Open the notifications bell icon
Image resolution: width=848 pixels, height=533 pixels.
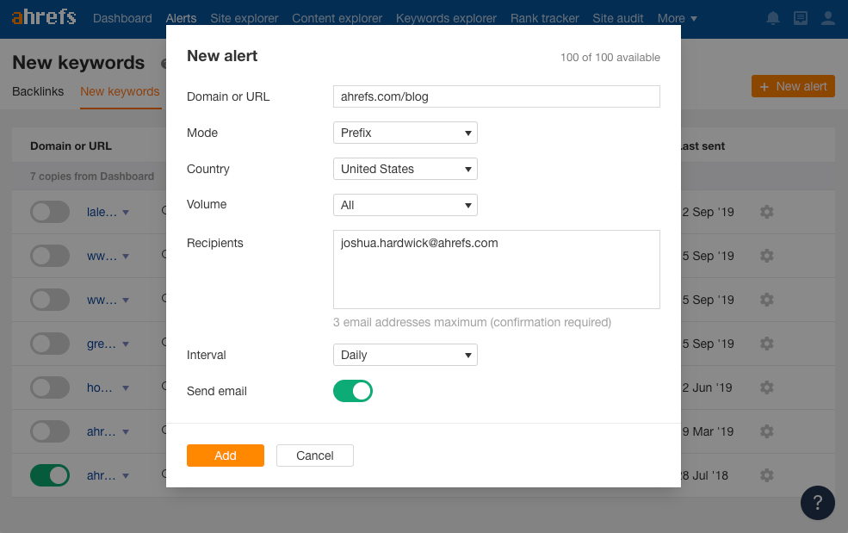tap(773, 18)
